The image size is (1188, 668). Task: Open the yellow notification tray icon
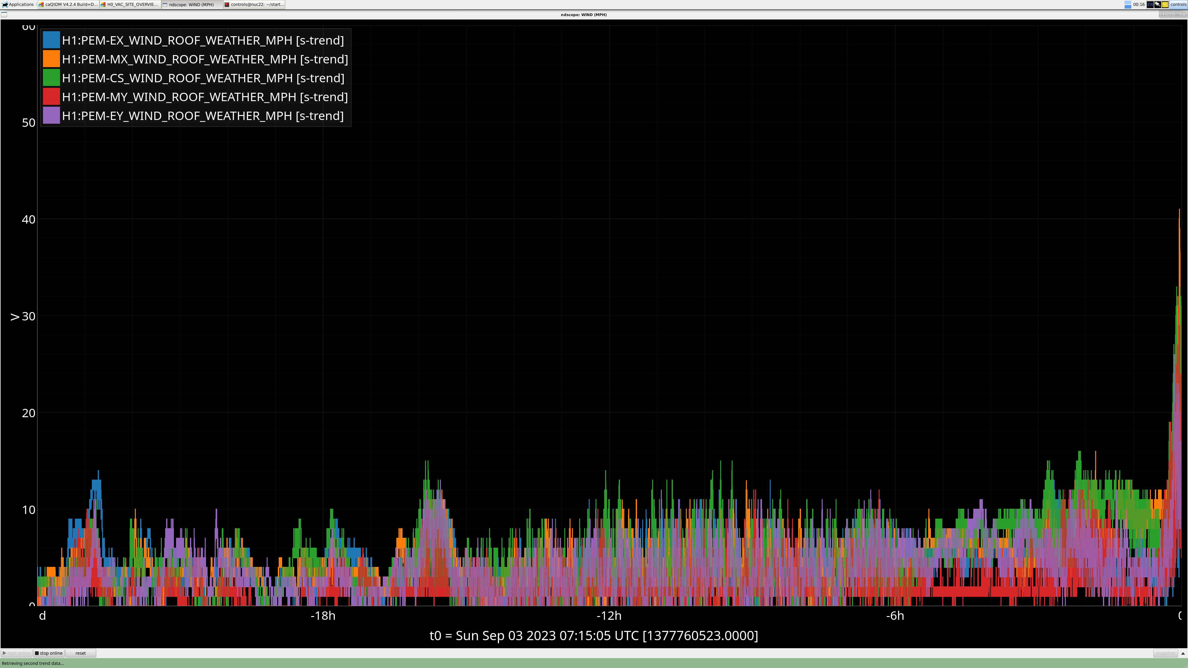click(x=1165, y=5)
